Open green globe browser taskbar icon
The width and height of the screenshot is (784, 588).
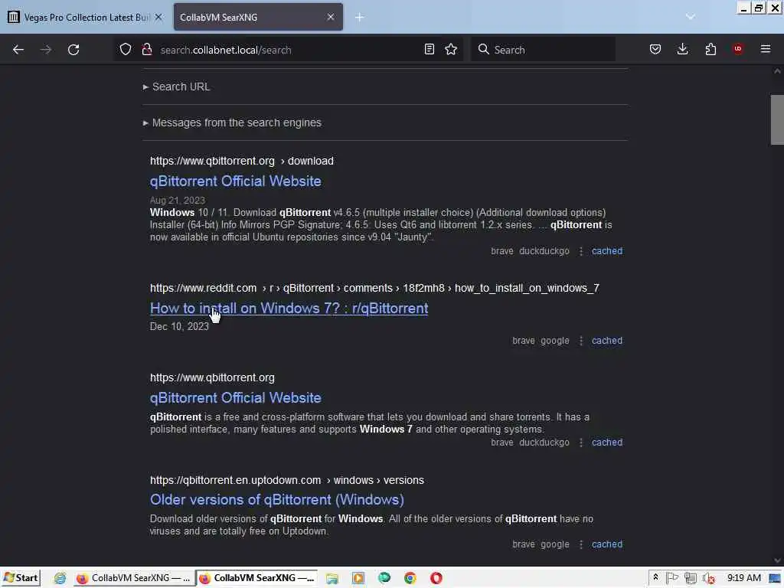[384, 578]
